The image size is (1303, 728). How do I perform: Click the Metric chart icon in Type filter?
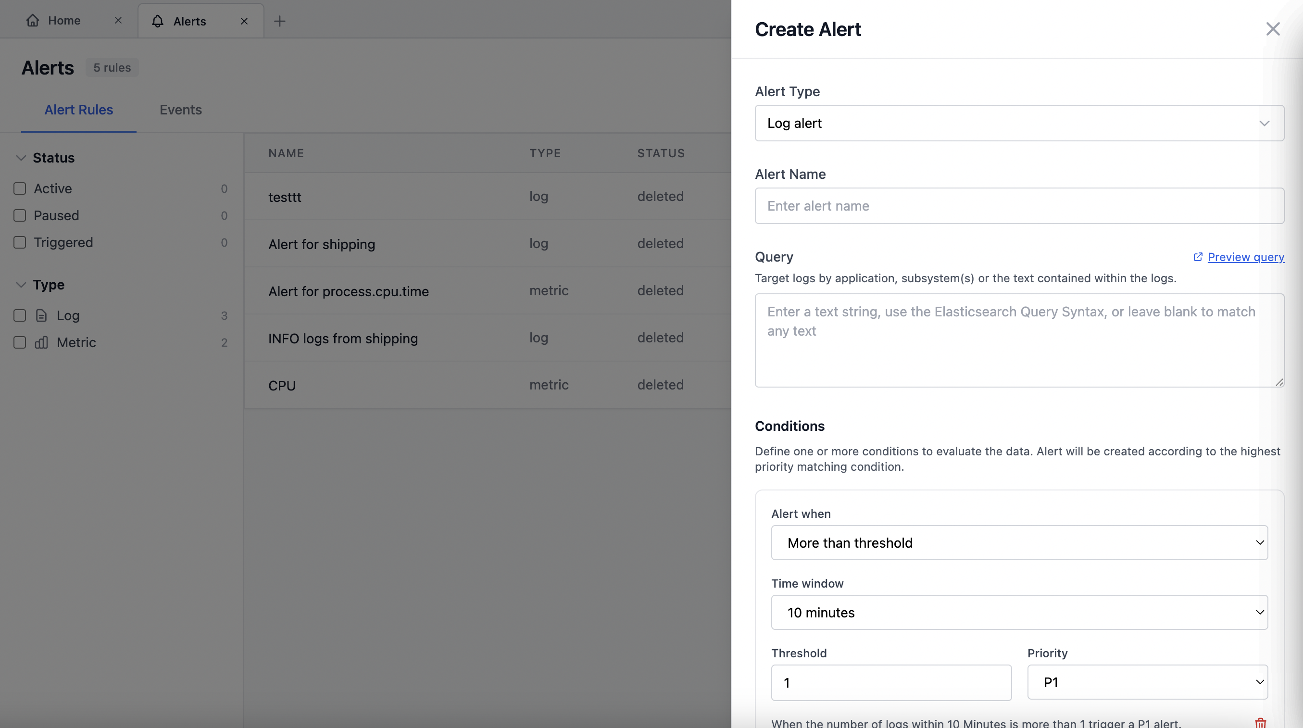pyautogui.click(x=41, y=342)
